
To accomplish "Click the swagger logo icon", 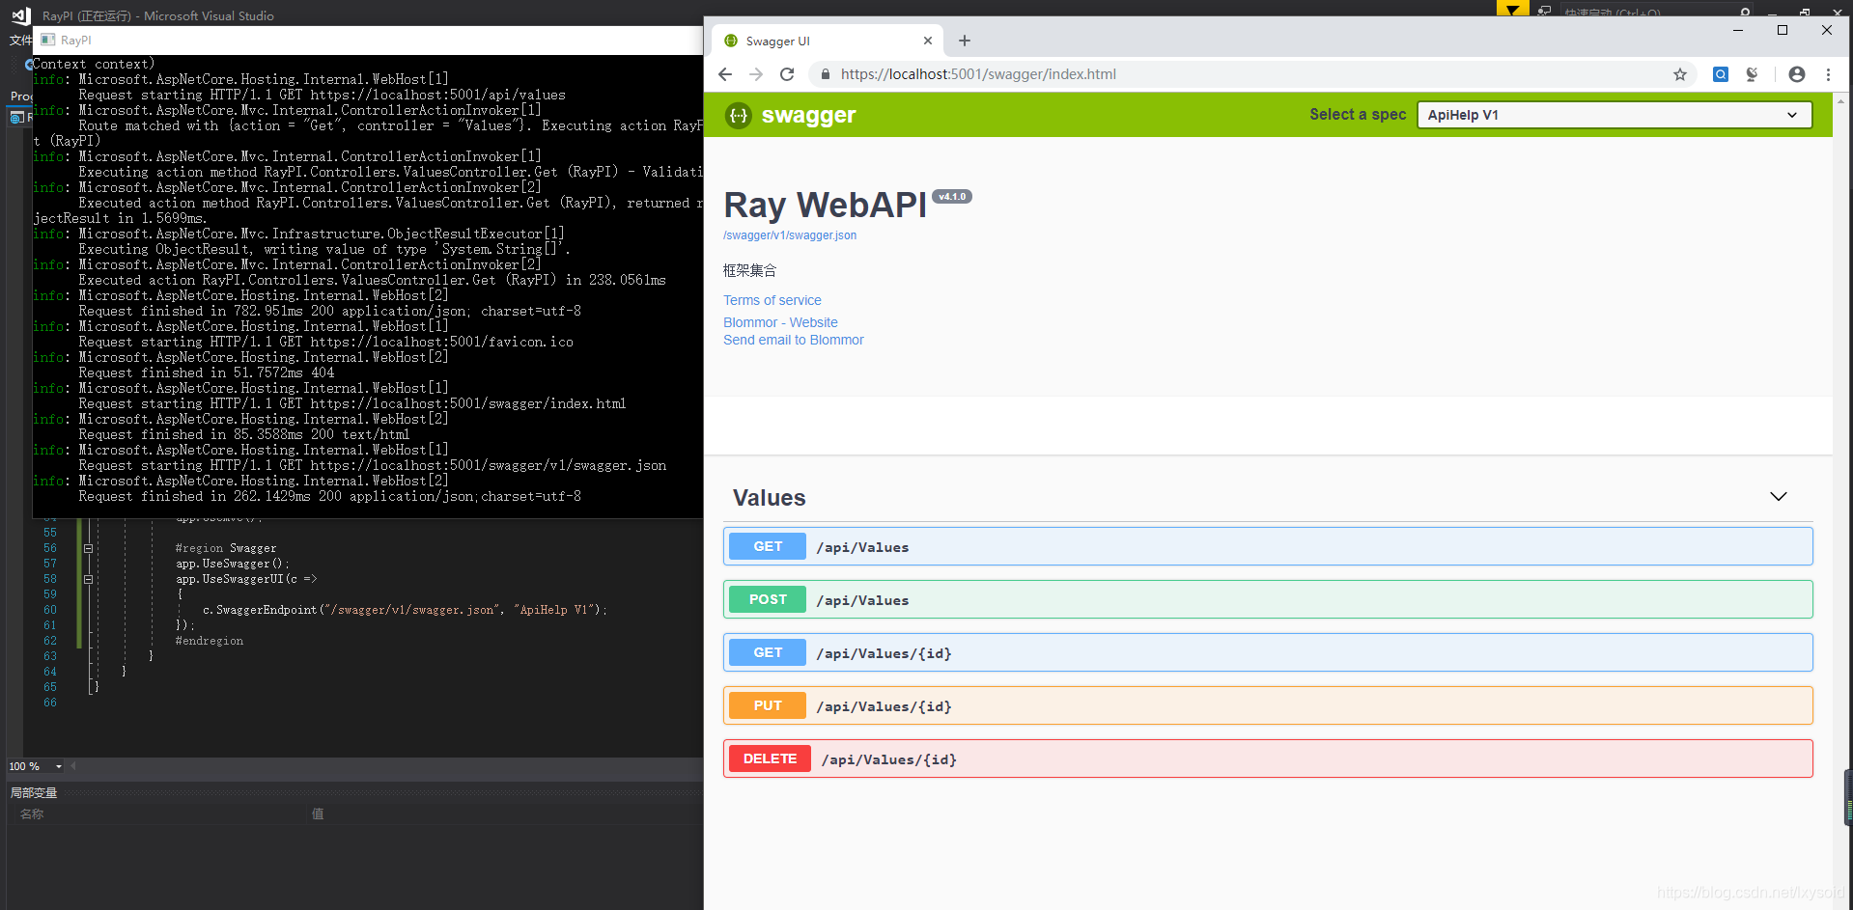I will [739, 116].
